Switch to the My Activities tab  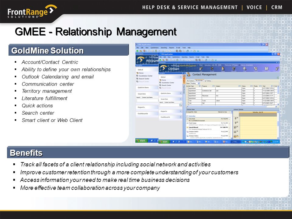(199, 81)
